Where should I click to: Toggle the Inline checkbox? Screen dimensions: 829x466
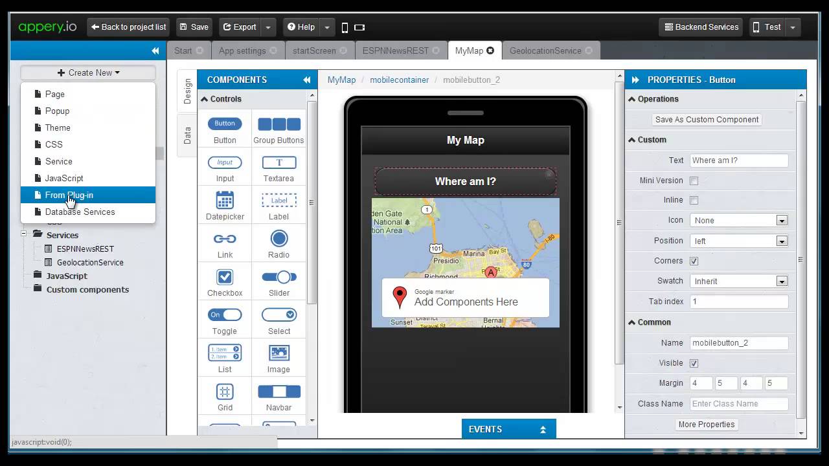[x=694, y=201]
